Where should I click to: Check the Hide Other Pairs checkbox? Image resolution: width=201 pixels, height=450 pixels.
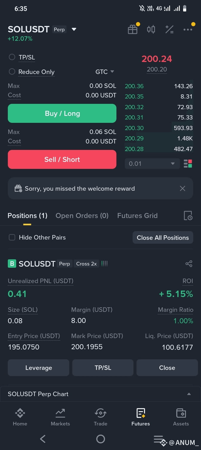12,237
